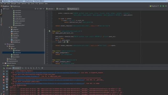Open the VCS menu
168x95 pixels.
tap(36, 3)
